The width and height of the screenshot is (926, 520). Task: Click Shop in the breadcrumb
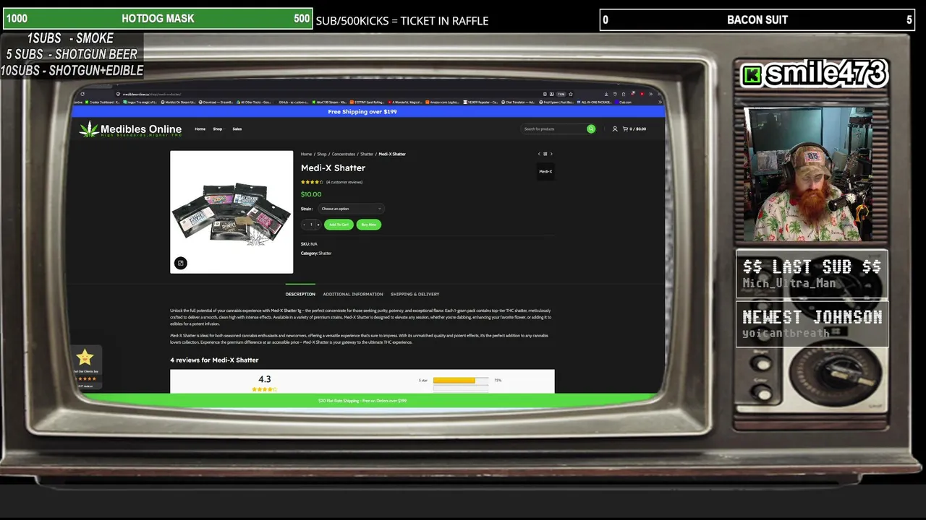322,154
